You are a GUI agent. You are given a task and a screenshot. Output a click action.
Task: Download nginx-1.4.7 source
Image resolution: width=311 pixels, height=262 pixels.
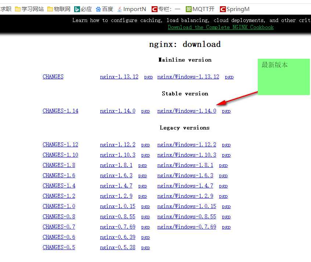tap(116, 186)
